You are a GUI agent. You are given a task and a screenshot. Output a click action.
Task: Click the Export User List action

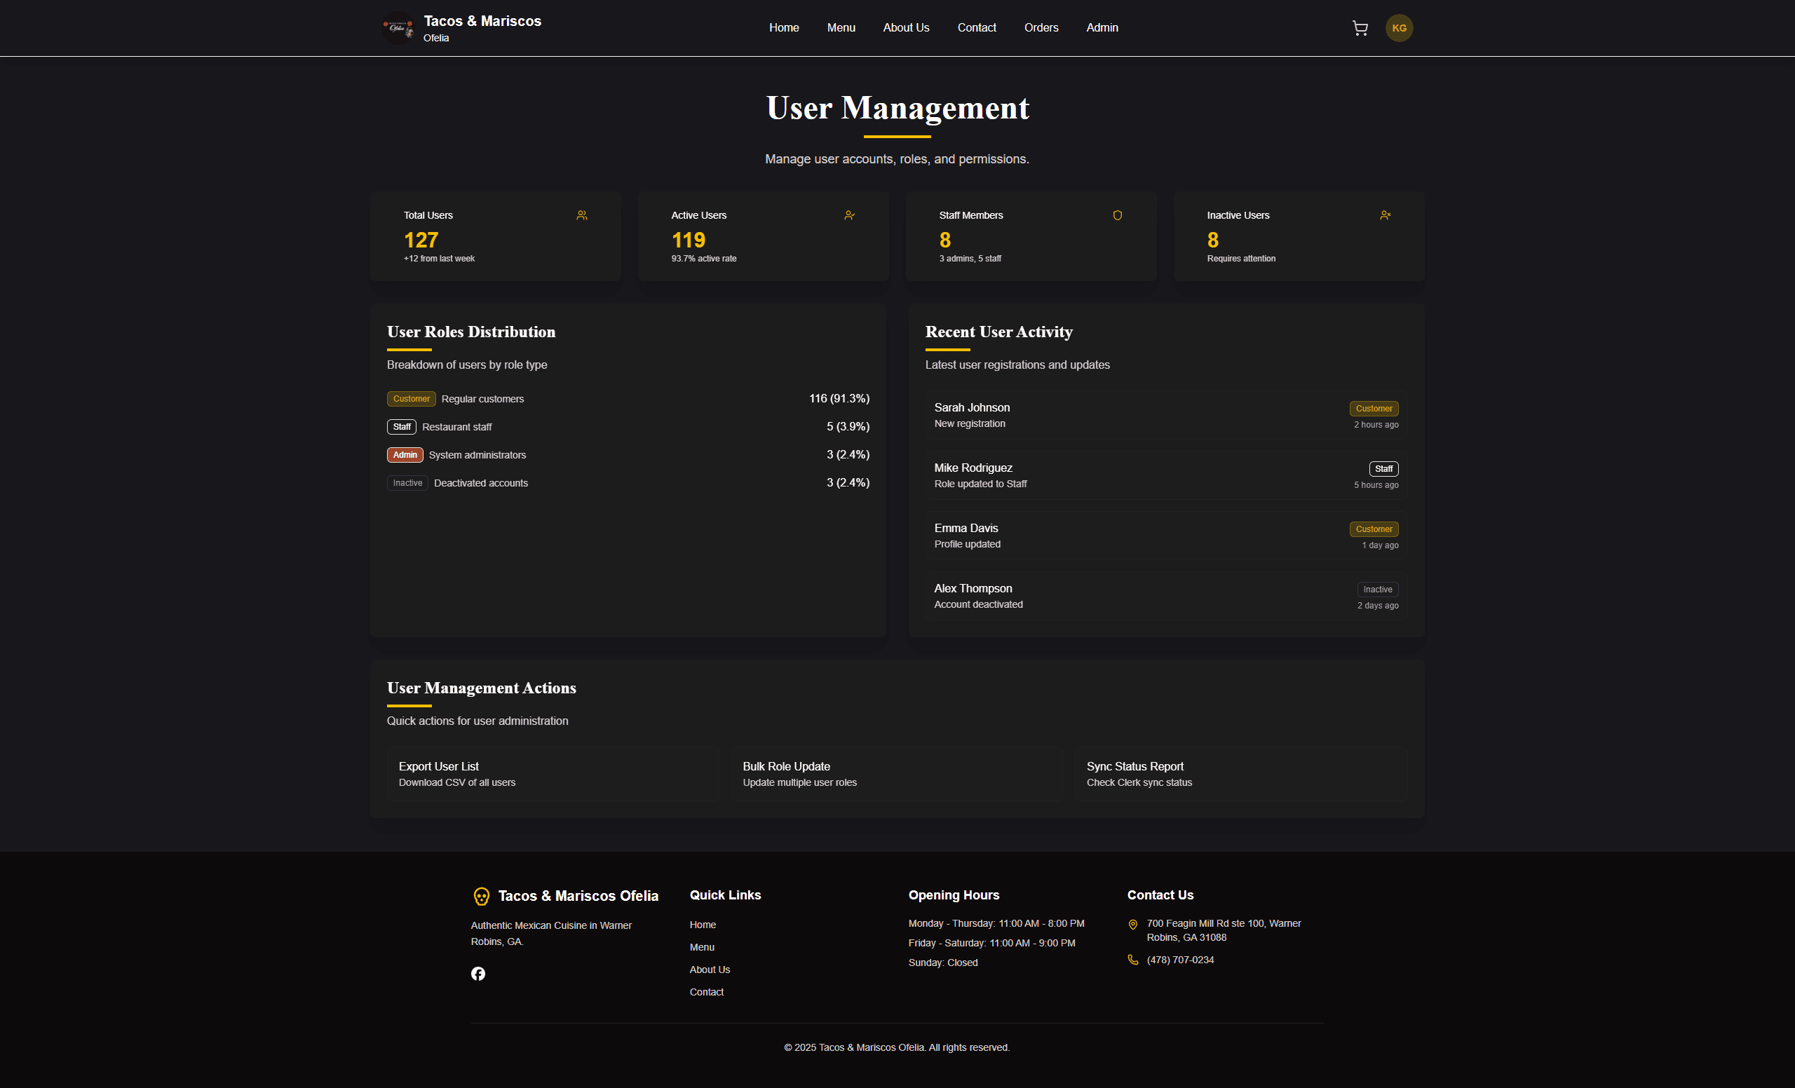point(553,773)
